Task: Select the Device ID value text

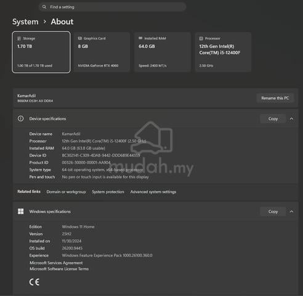Action: pos(101,155)
